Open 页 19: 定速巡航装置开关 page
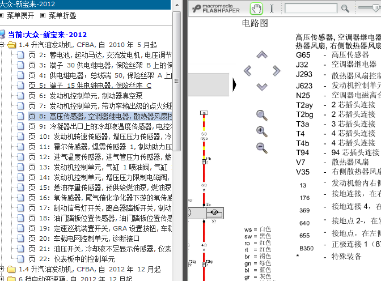This screenshot has width=381, height=281. 100,228
